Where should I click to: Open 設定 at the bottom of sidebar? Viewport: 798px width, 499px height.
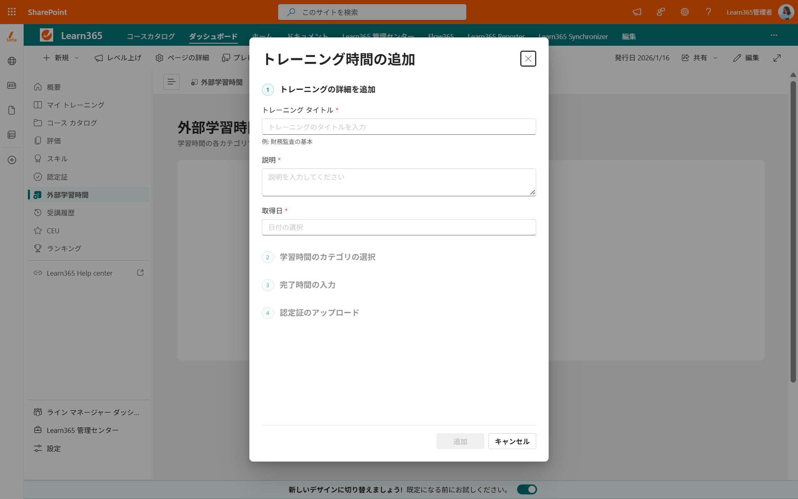[88, 448]
